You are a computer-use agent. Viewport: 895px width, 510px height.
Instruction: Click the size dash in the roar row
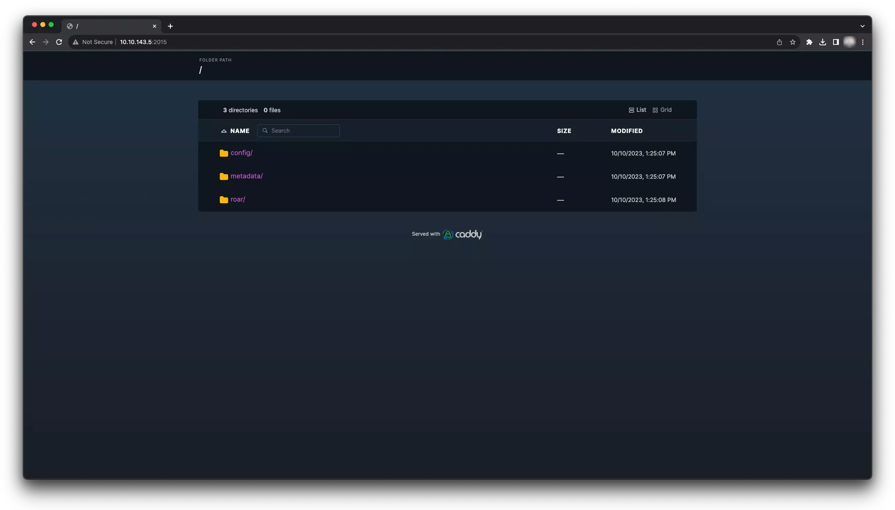(x=561, y=200)
